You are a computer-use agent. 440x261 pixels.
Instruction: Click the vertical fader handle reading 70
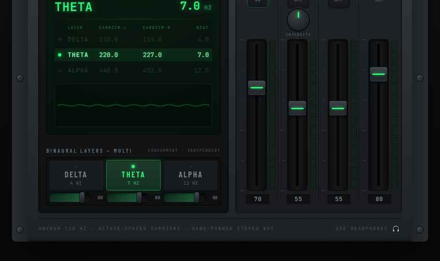coord(257,88)
